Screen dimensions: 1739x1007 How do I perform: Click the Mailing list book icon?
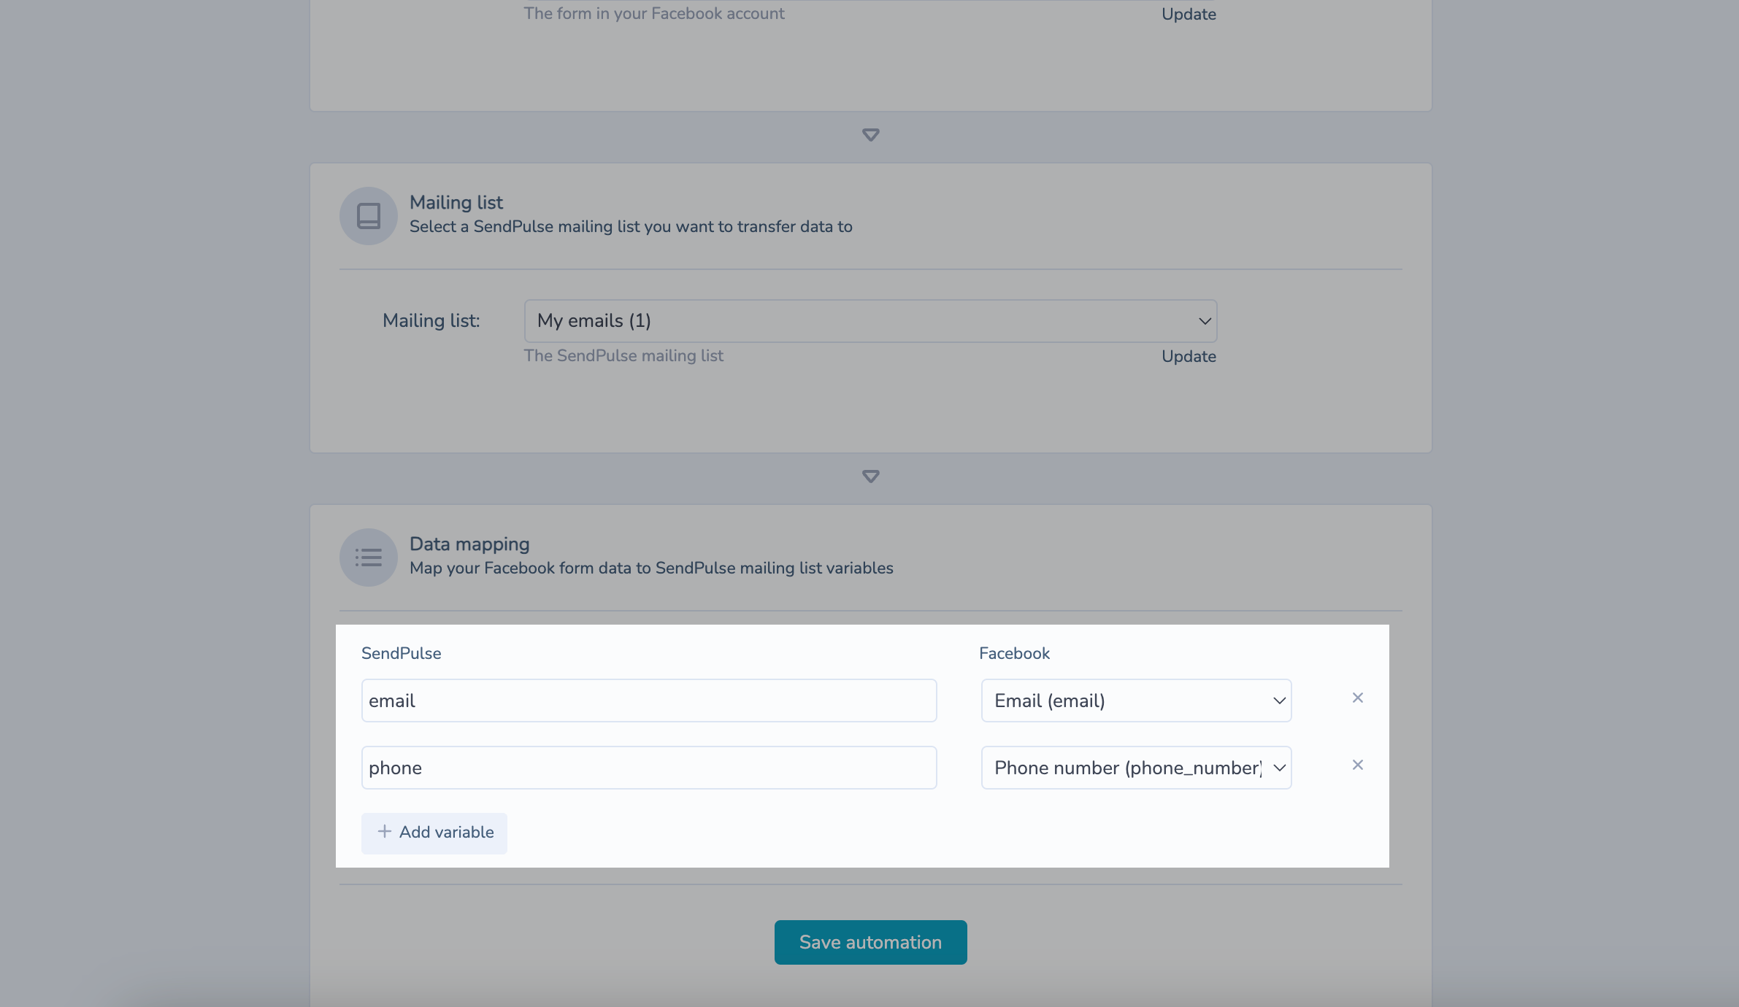(369, 216)
